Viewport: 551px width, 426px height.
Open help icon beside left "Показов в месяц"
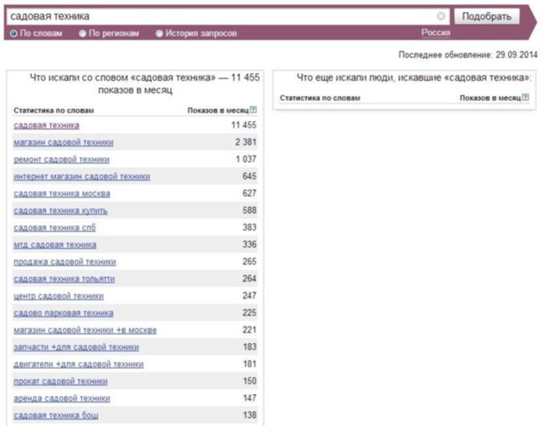click(x=253, y=110)
